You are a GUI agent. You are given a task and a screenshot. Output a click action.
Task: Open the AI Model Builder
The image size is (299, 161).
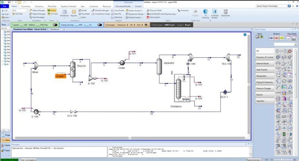pos(215,14)
